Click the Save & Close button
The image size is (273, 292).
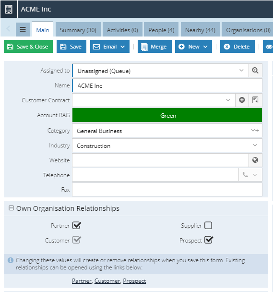click(28, 47)
